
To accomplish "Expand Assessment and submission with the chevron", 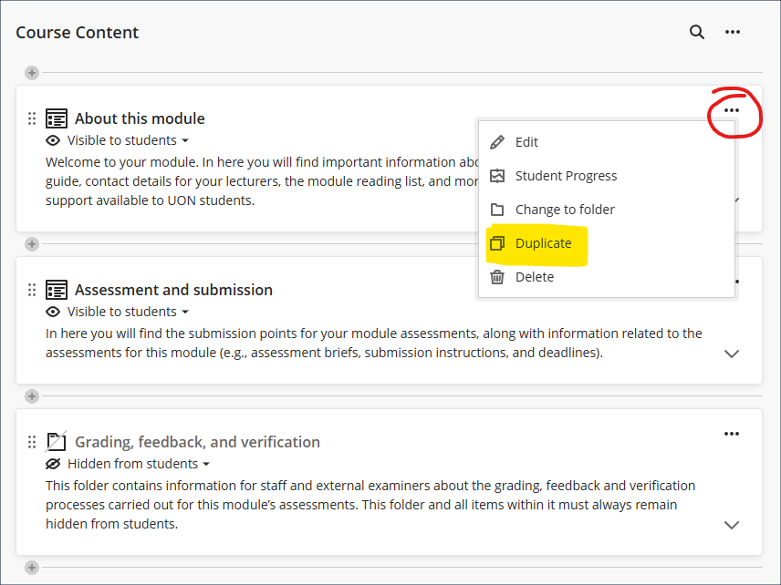I will (x=731, y=354).
